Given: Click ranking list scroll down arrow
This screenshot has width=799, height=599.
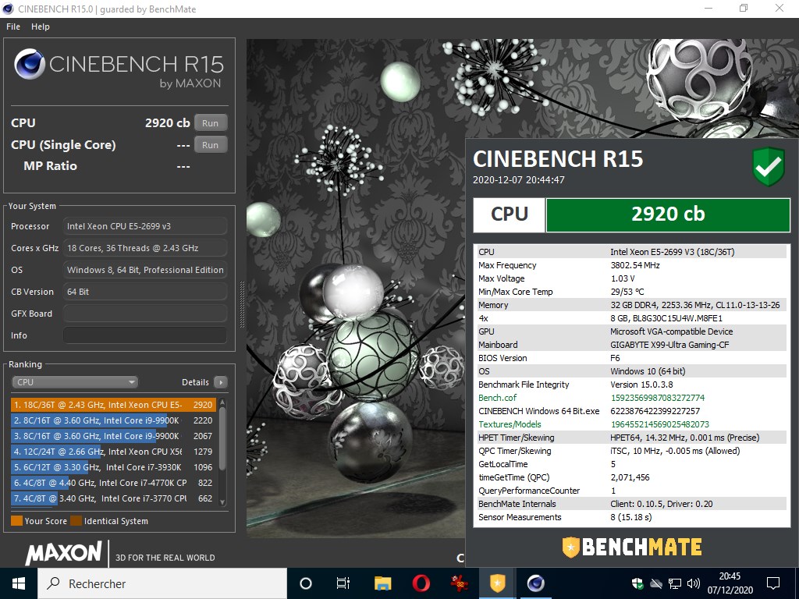Looking at the screenshot, I should coord(222,502).
